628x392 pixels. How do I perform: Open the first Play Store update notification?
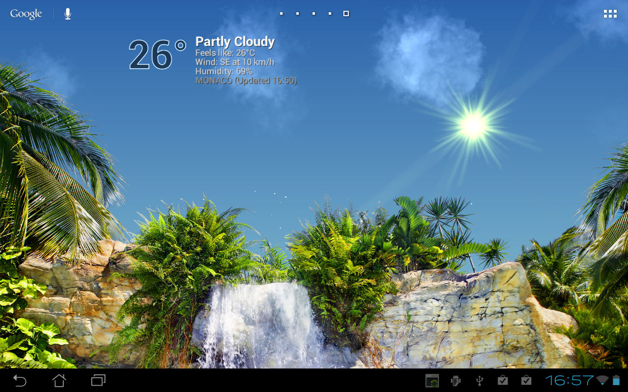(x=502, y=380)
